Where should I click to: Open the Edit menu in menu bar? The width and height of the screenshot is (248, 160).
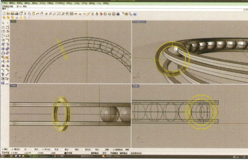tap(12, 3)
